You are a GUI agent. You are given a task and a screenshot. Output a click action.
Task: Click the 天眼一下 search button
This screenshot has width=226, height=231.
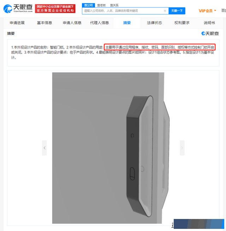[177, 11]
